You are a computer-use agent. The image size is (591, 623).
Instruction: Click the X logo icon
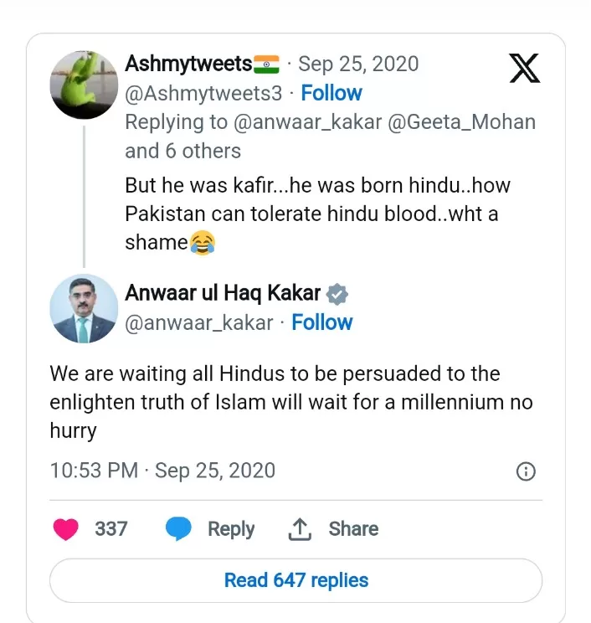click(x=525, y=68)
